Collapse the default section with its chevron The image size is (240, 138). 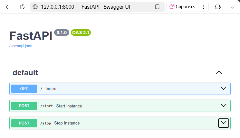219,72
